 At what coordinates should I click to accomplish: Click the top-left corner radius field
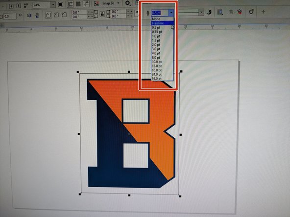coord(79,12)
